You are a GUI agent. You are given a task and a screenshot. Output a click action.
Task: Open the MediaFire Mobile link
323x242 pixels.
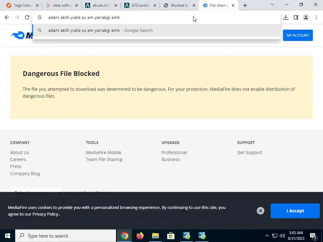(103, 153)
